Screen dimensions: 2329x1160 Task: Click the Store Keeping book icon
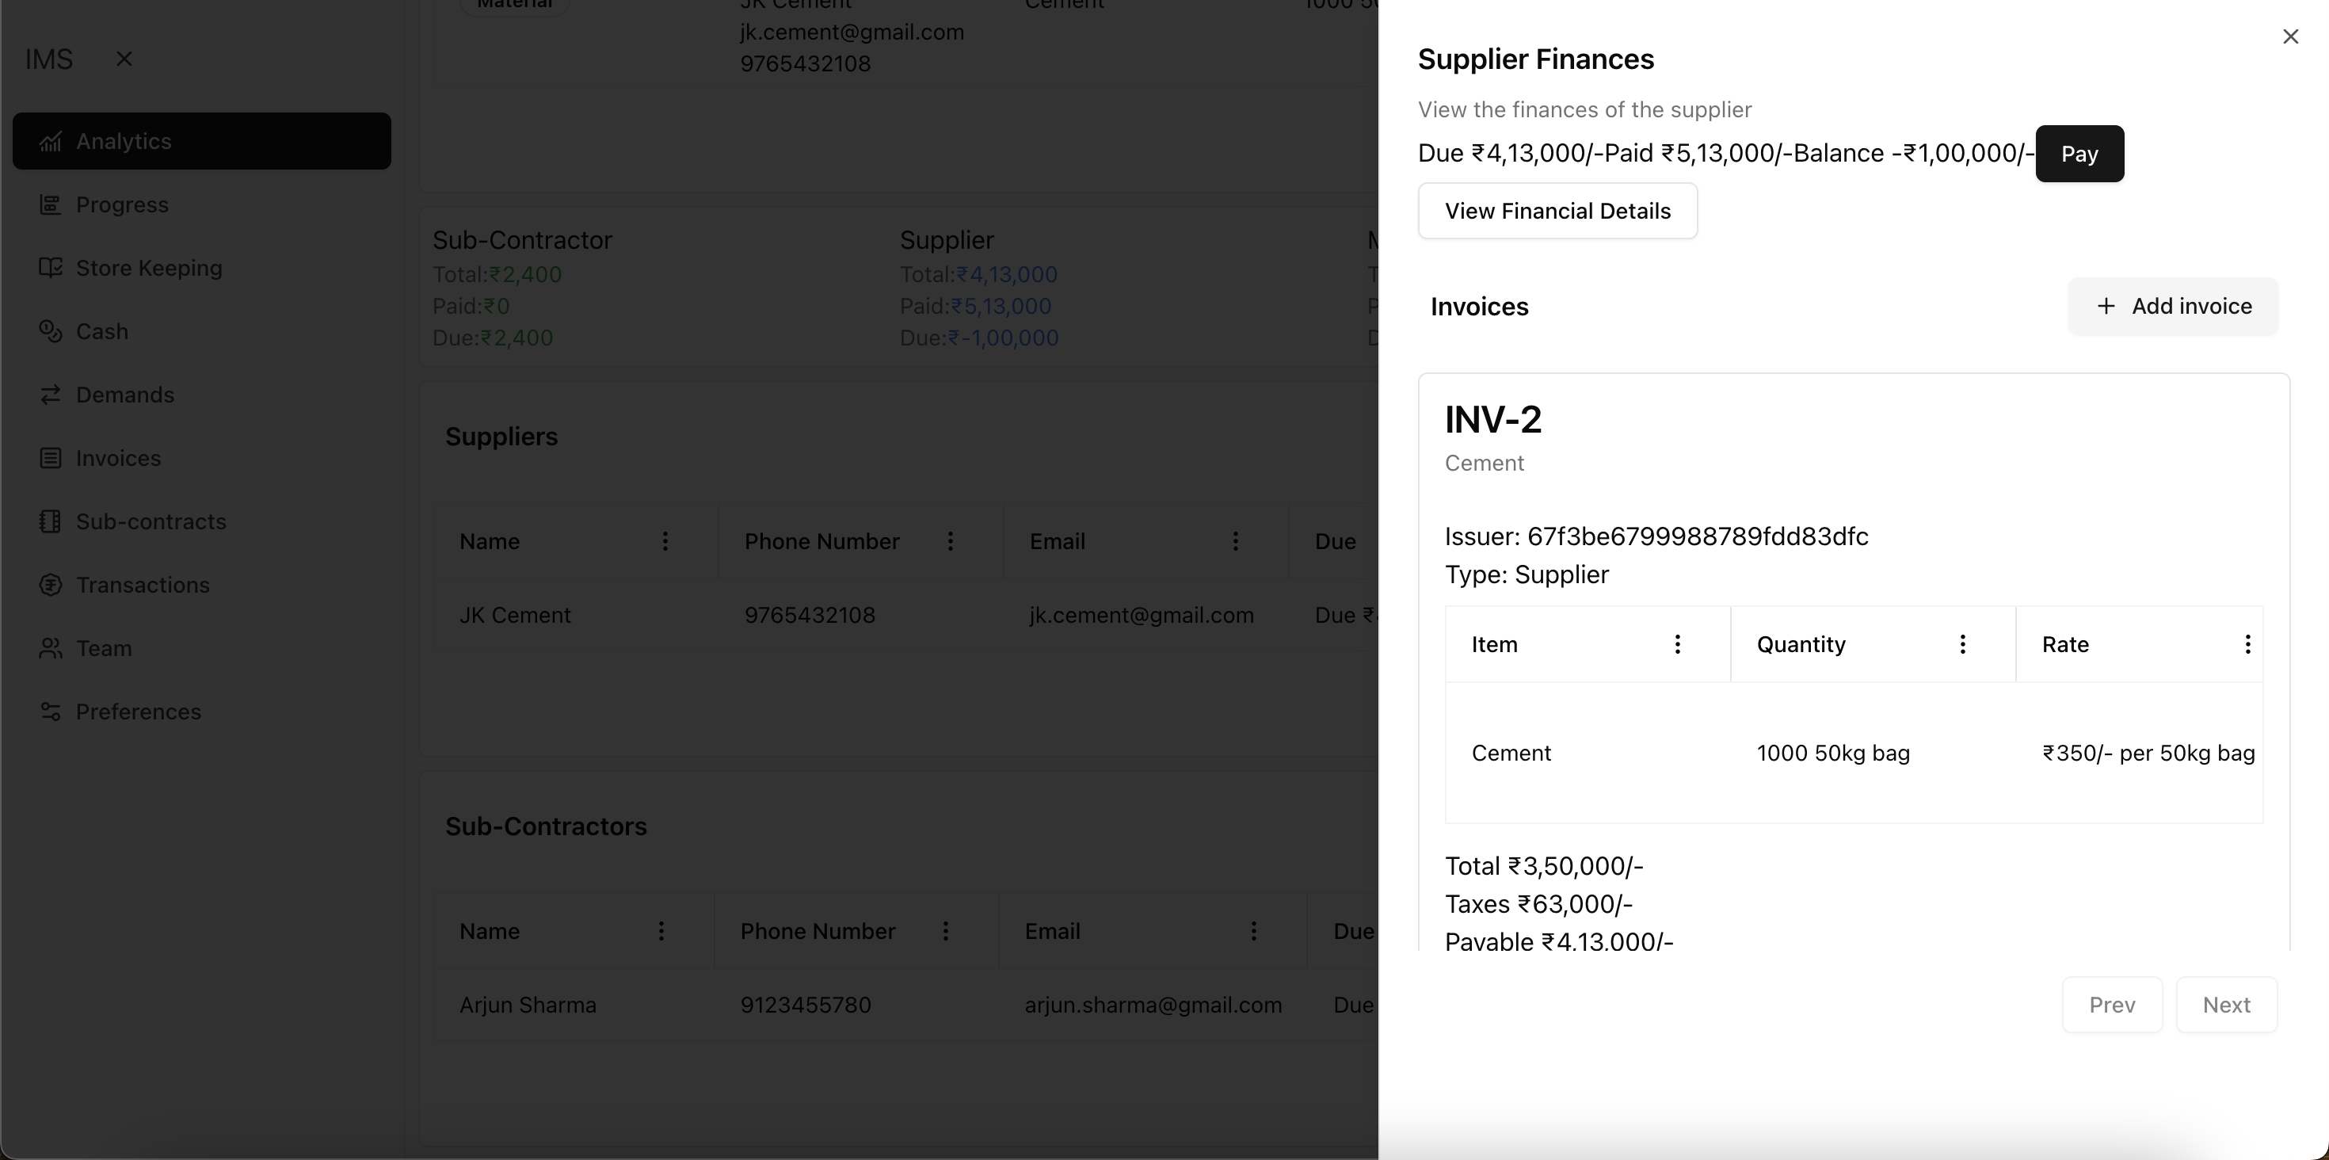[51, 268]
